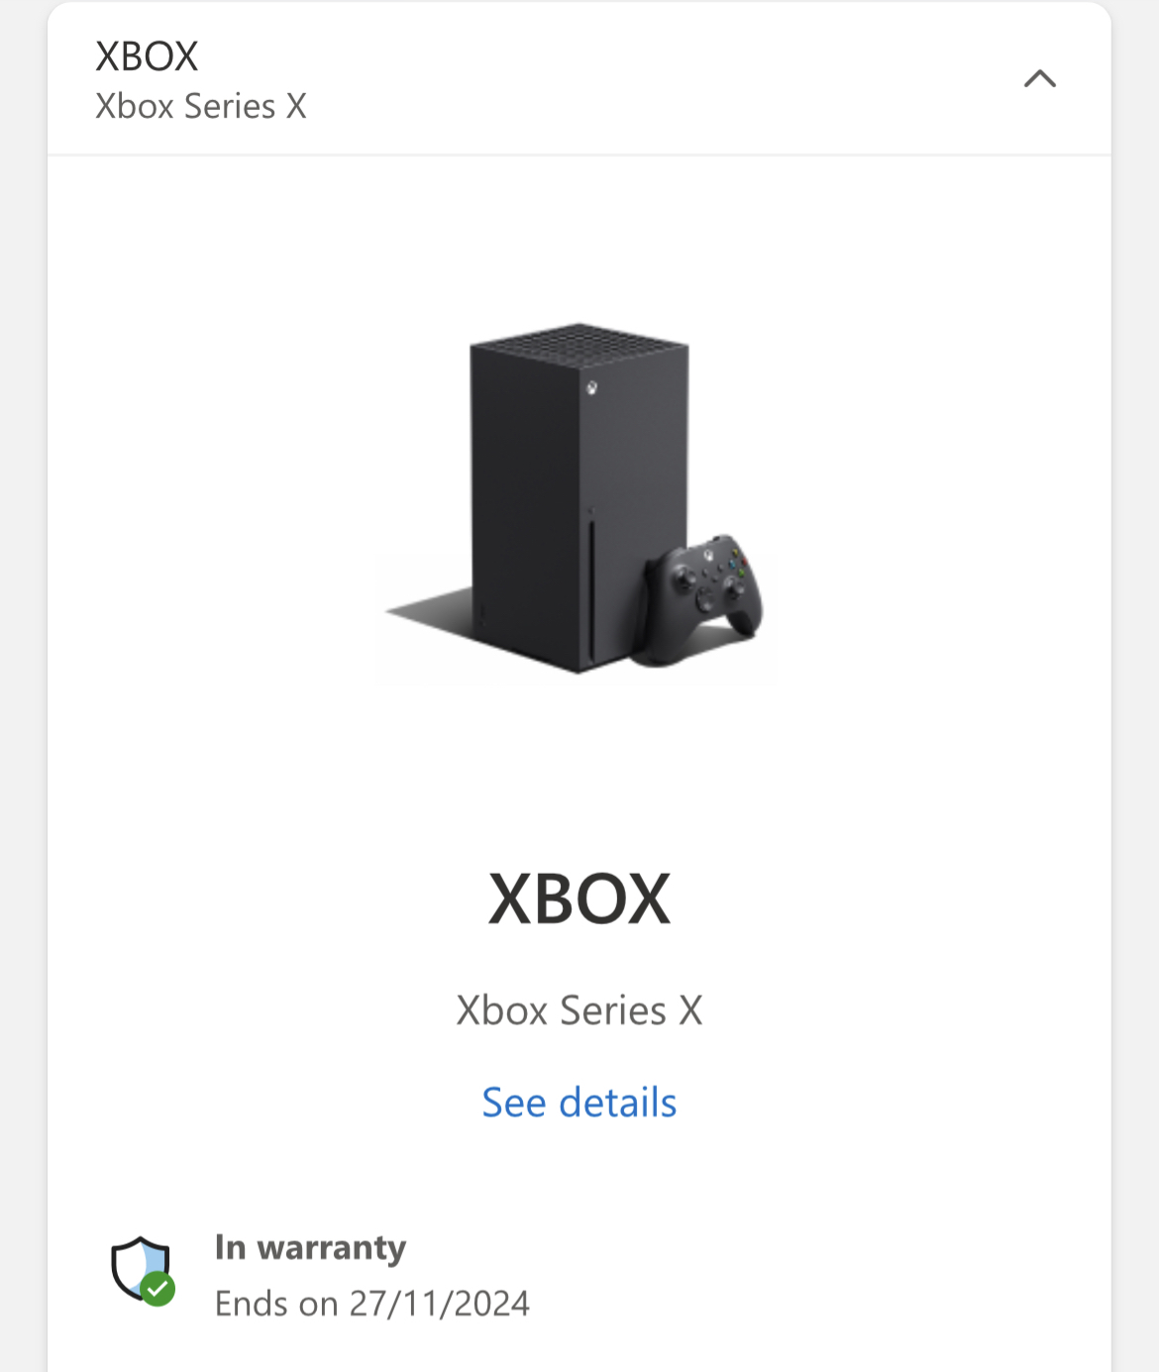Click the warranty end date 27/11/2024
The height and width of the screenshot is (1372, 1159).
point(373,1304)
